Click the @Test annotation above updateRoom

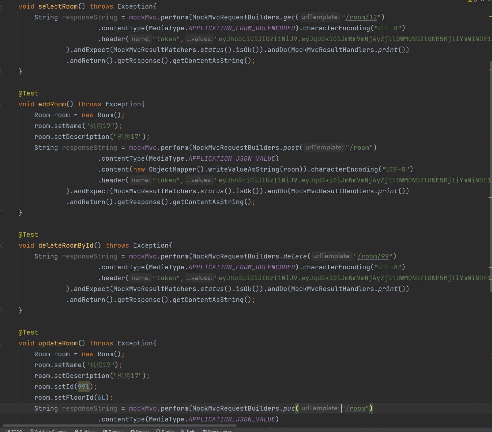(x=28, y=332)
